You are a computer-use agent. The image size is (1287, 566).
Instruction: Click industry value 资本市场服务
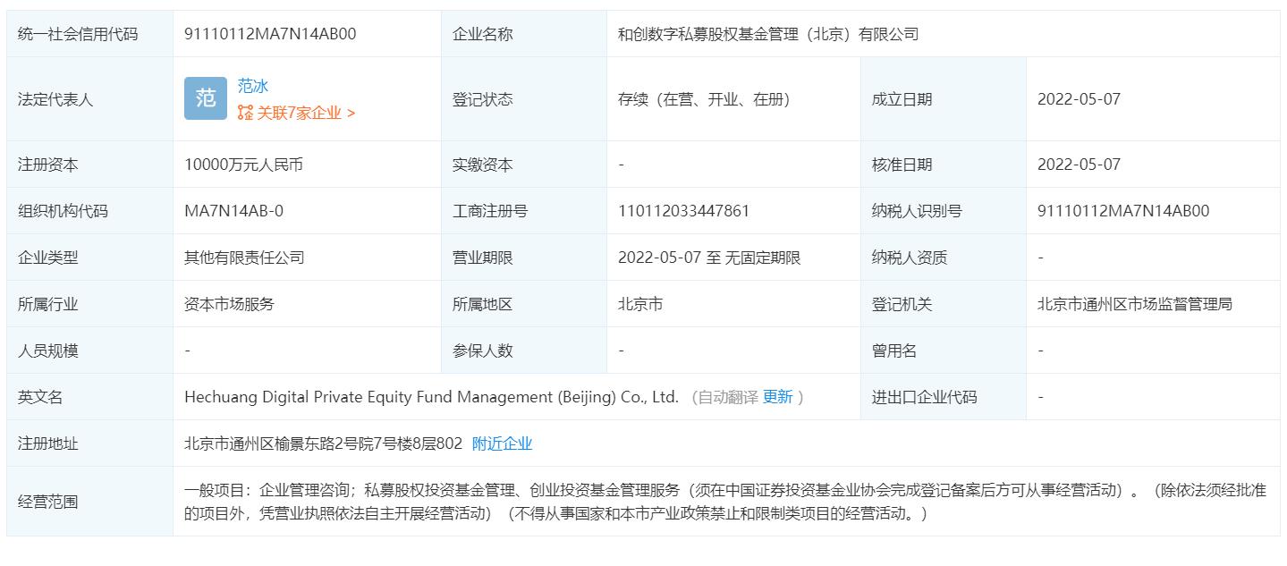(229, 304)
